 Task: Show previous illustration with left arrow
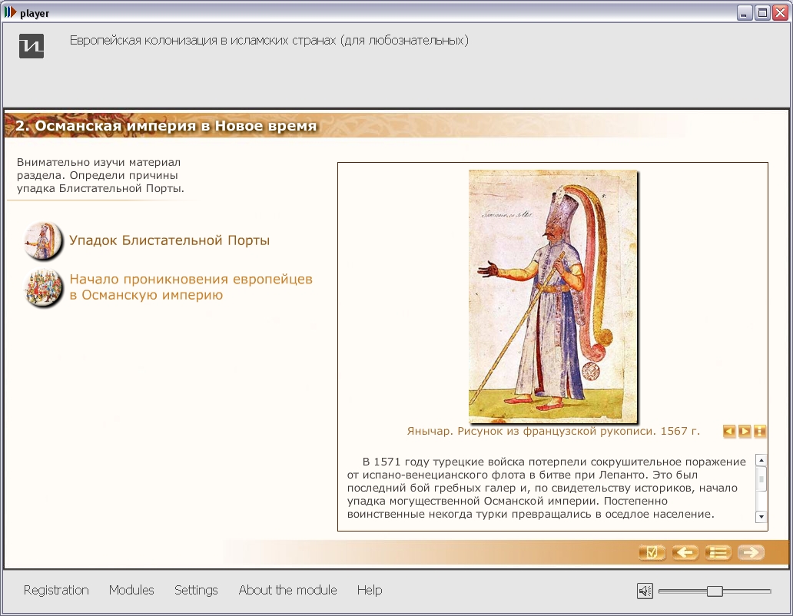pos(729,431)
